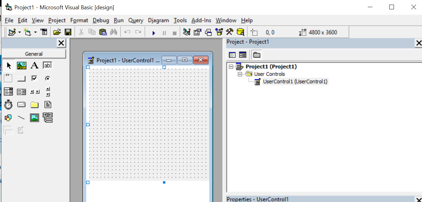The image size is (422, 202).
Task: Select the ComboBox control tool
Action: 8,92
